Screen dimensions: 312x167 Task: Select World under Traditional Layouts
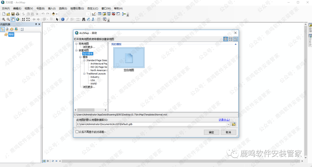pyautogui.click(x=94, y=84)
